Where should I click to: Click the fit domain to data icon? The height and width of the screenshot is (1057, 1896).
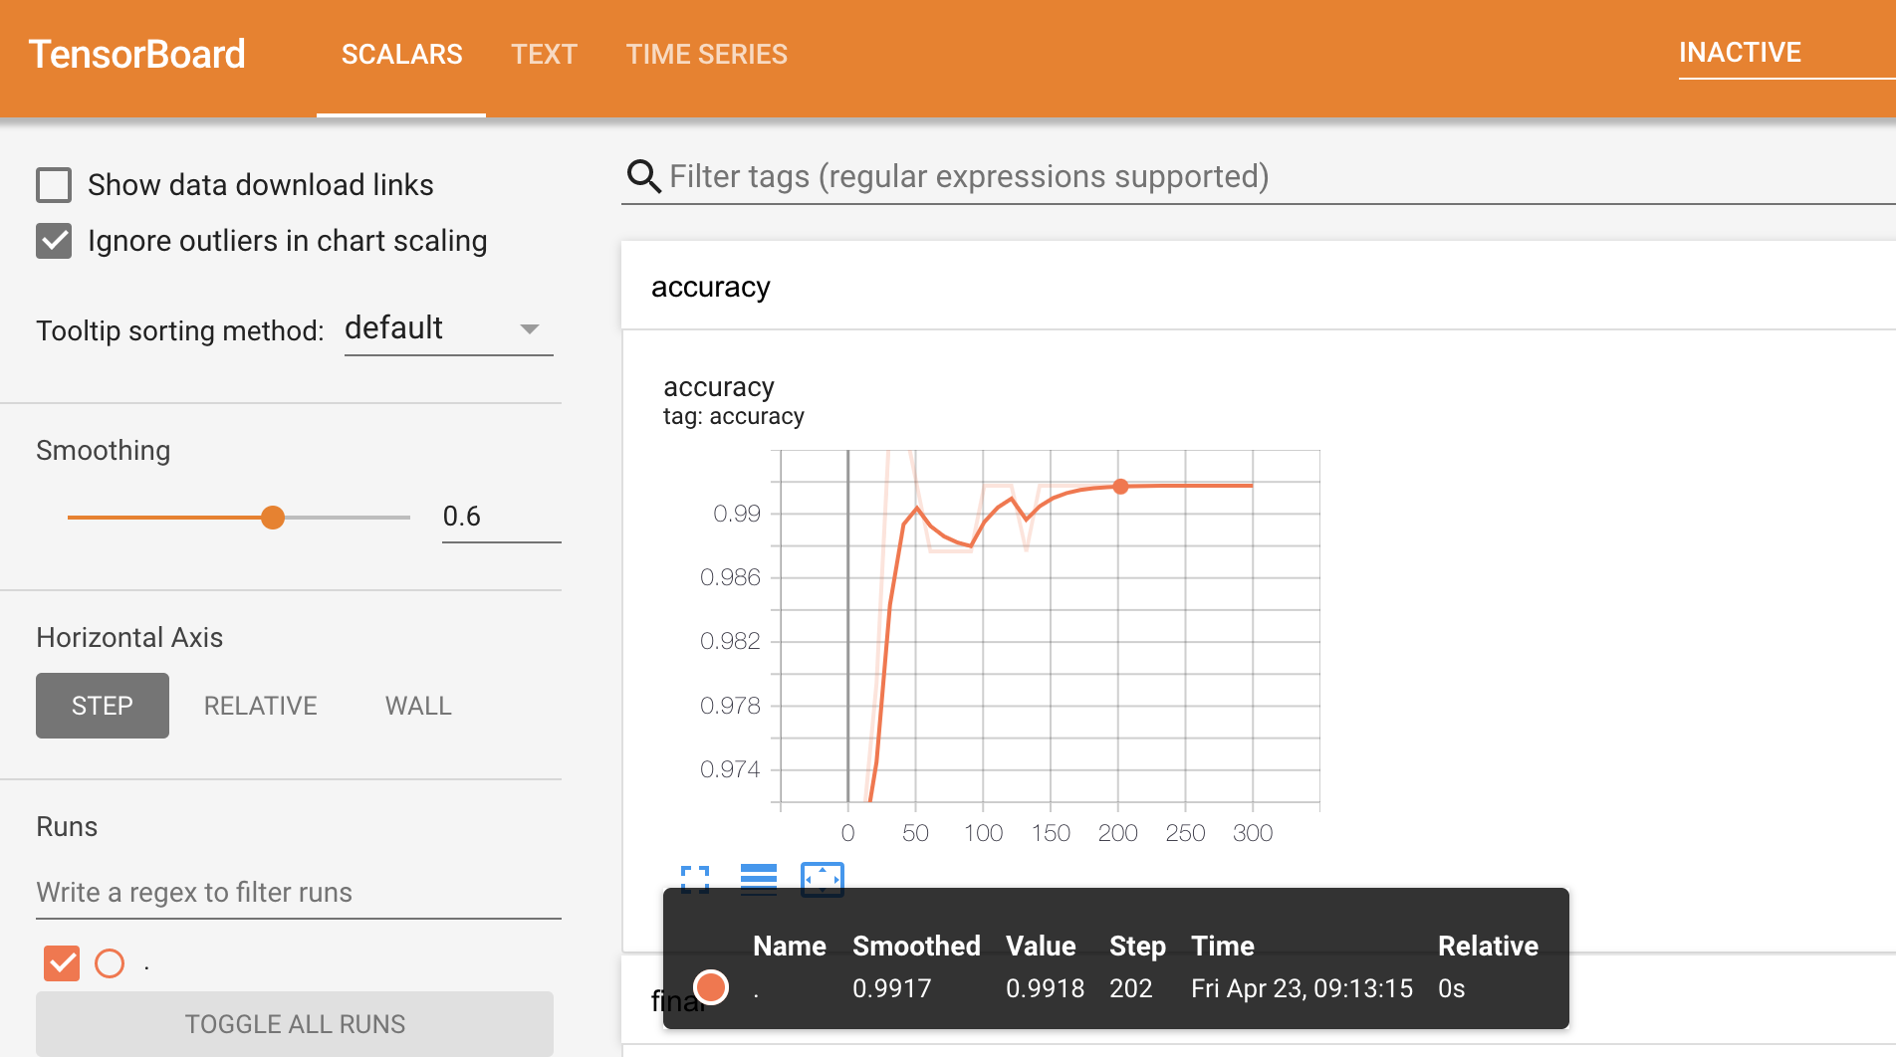pos(822,879)
